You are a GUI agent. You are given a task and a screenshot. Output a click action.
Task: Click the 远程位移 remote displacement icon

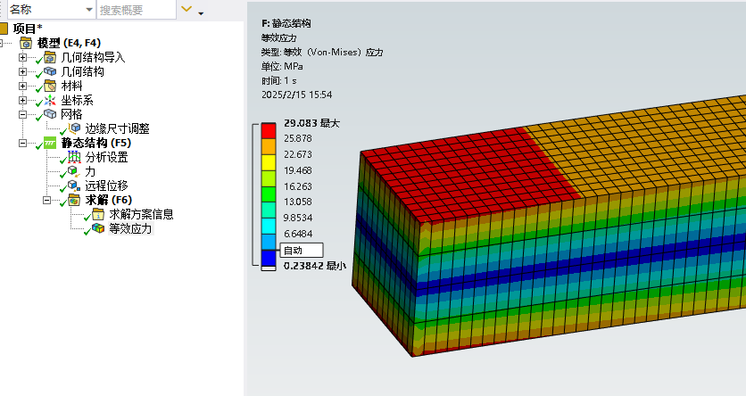(74, 186)
